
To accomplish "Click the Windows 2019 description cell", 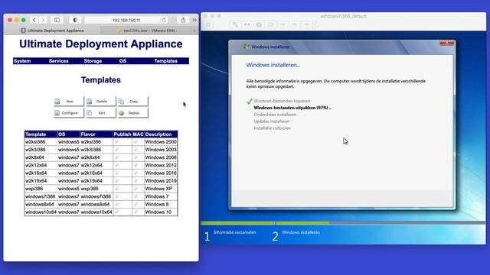I will point(161,181).
